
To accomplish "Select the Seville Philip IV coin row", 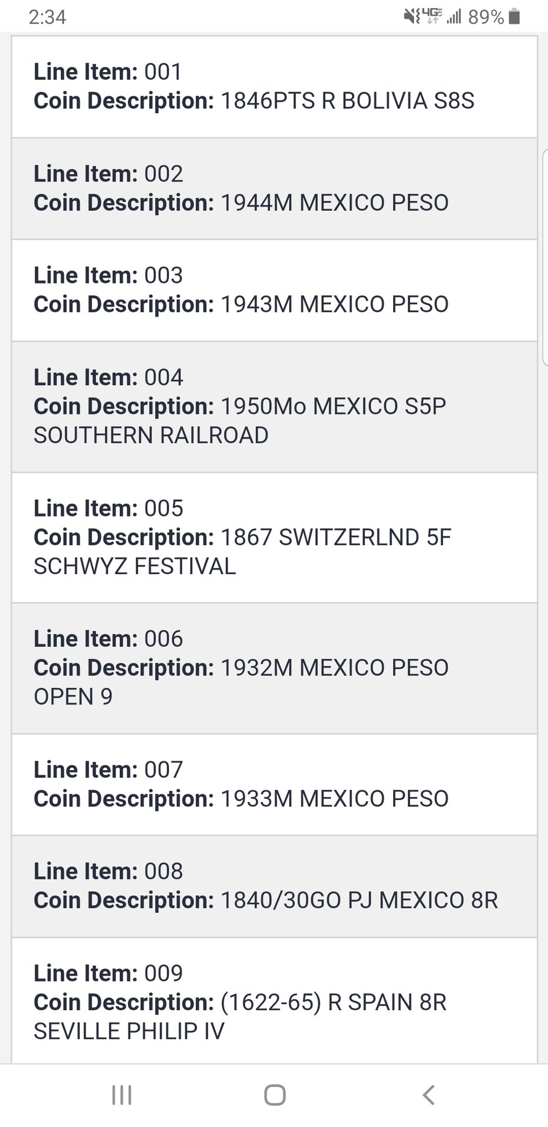I will tap(274, 1002).
